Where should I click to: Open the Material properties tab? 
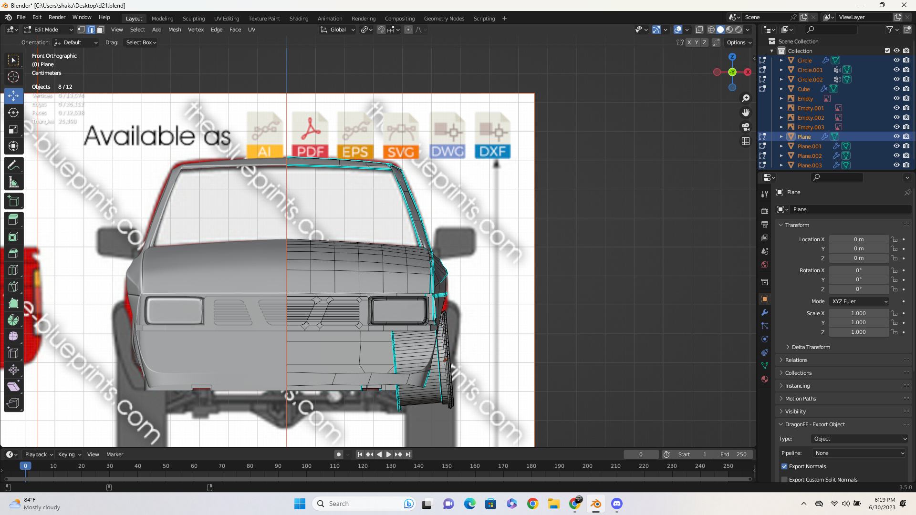pyautogui.click(x=765, y=379)
